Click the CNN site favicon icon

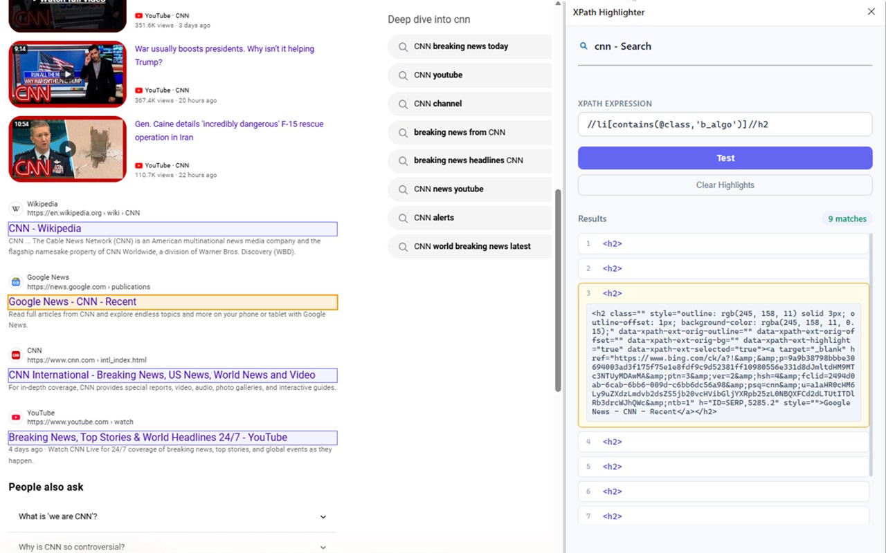tap(15, 355)
